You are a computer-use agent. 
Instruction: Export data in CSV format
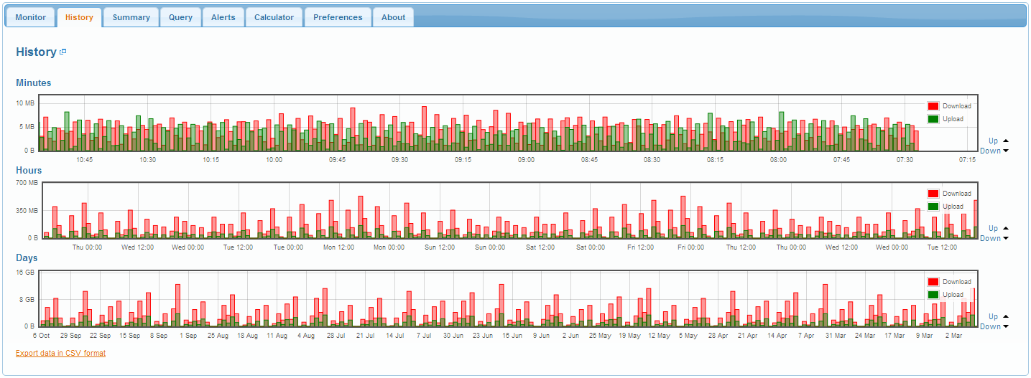tap(60, 353)
